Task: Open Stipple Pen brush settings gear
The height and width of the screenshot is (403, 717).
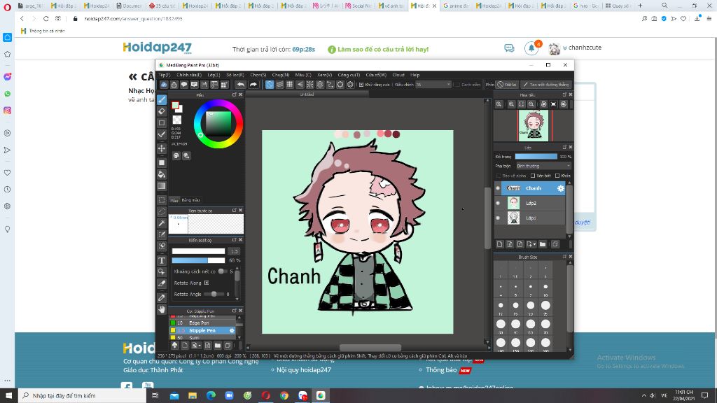Action: (232, 330)
